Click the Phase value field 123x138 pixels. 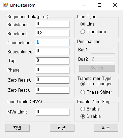click(53, 70)
